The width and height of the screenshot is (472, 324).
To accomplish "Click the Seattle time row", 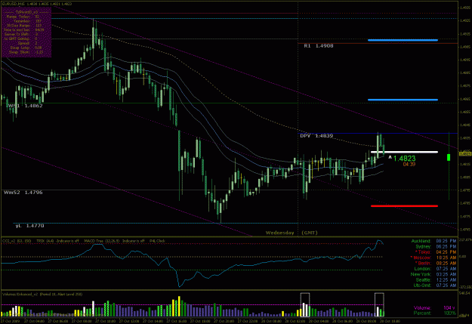I will coord(436,279).
